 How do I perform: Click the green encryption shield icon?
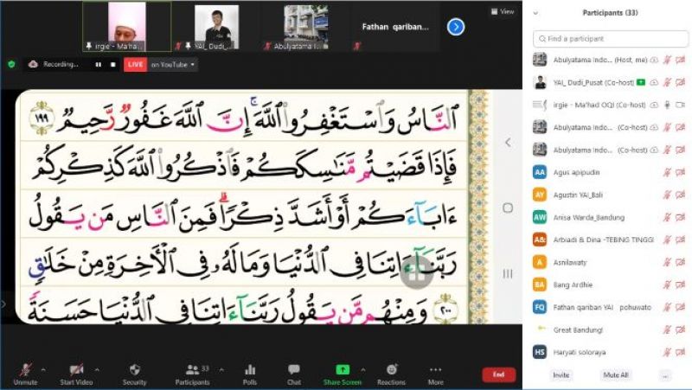click(x=11, y=64)
